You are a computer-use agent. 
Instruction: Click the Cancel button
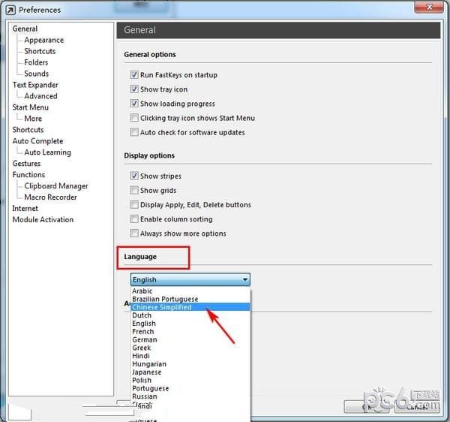tap(417, 406)
